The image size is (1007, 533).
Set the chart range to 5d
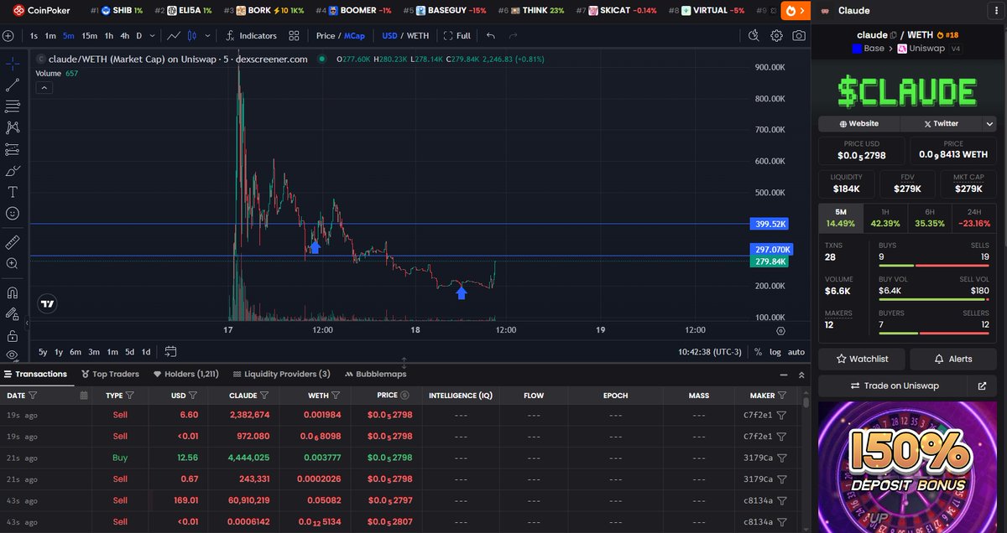(129, 352)
